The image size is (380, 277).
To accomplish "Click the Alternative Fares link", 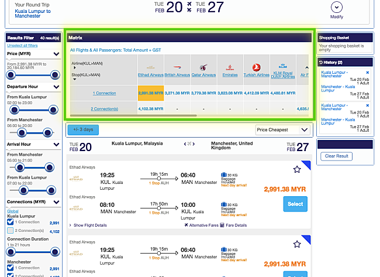I will pyautogui.click(x=204, y=225).
